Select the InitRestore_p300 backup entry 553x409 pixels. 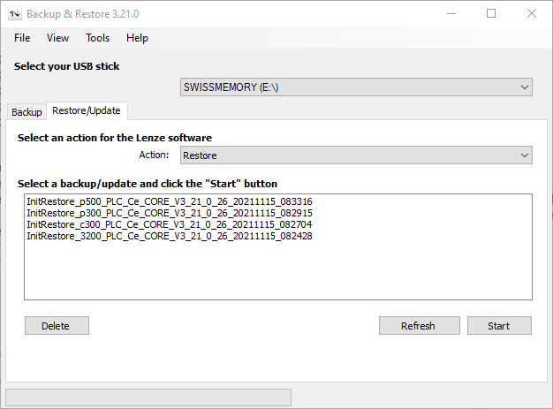click(170, 213)
